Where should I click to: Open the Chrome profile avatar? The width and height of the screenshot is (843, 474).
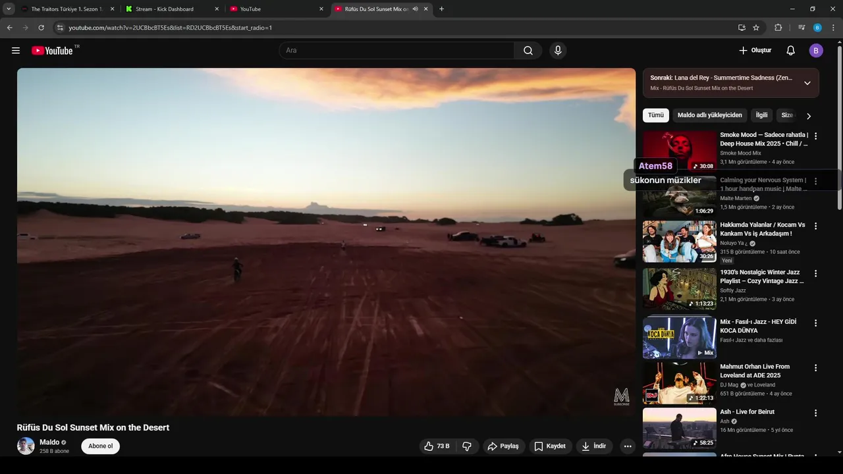[x=817, y=28]
